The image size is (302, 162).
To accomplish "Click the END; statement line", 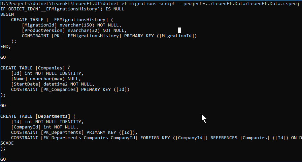I will coord(6,46).
